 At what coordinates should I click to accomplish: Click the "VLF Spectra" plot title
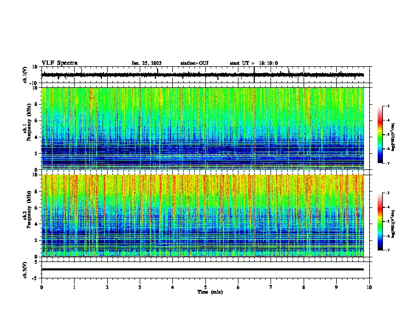59,63
